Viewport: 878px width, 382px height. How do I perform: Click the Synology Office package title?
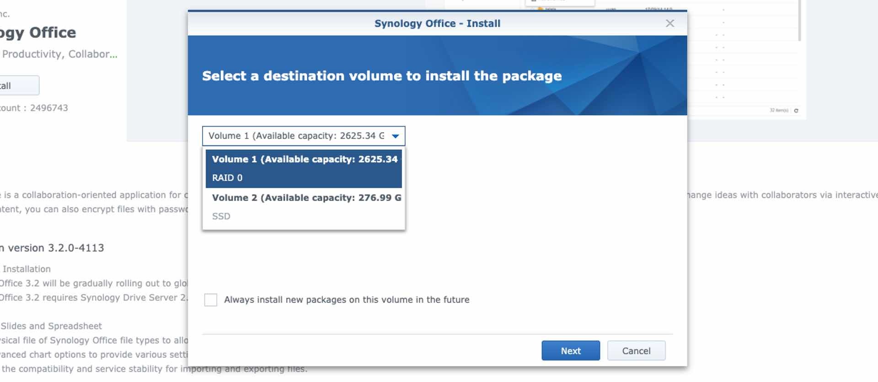click(38, 32)
